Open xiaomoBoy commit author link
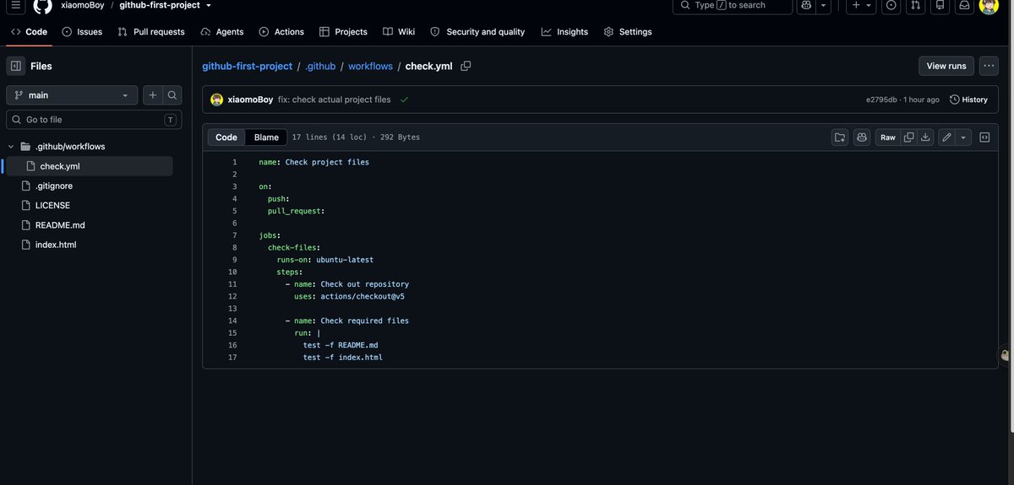1014x485 pixels. click(250, 100)
